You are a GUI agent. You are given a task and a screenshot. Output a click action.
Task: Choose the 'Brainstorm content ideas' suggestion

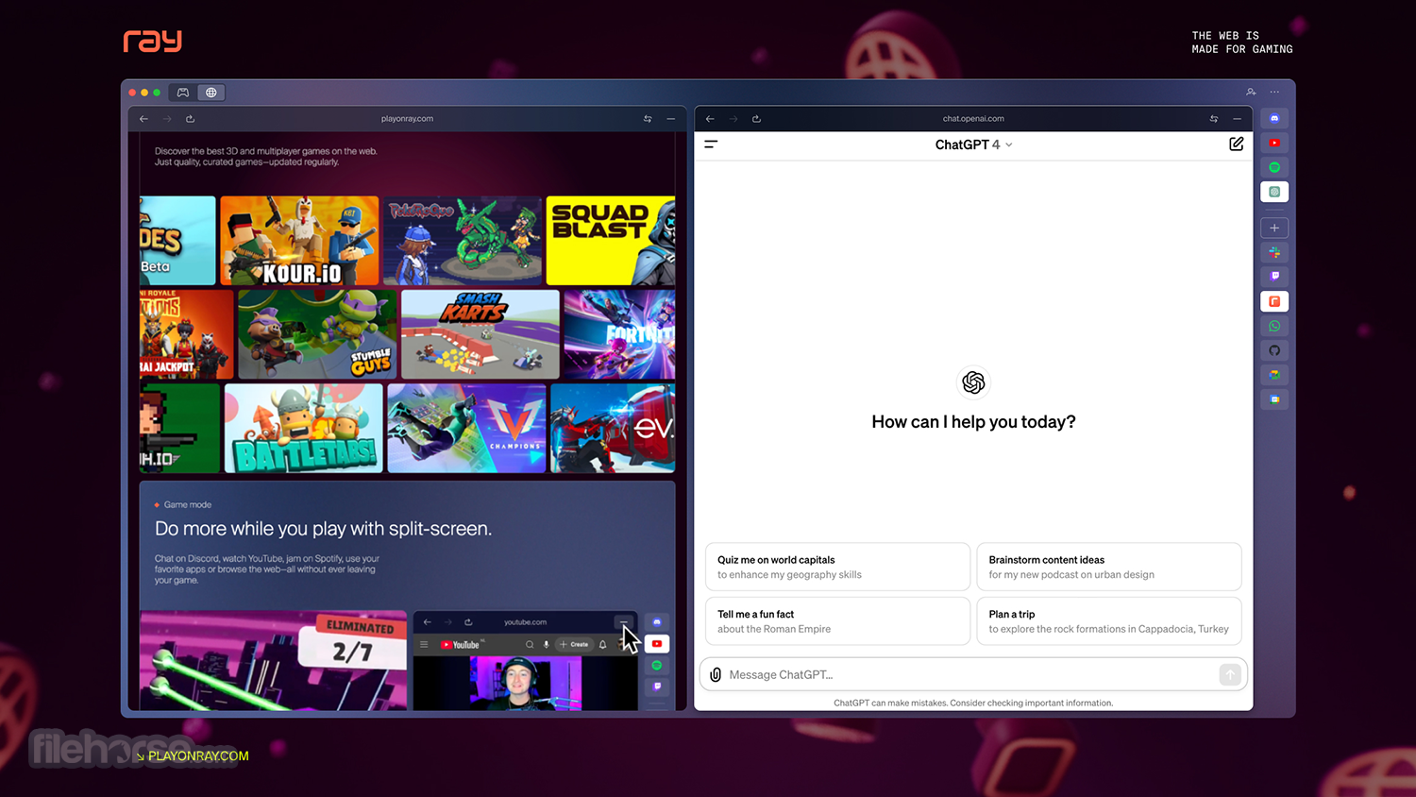1108,567
